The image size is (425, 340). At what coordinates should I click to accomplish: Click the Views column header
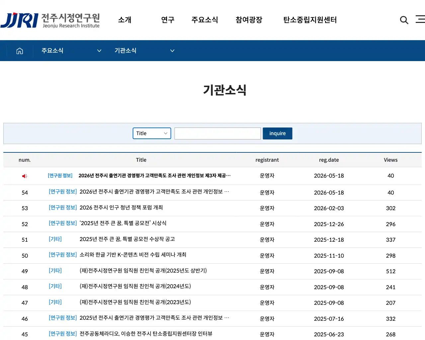[391, 160]
